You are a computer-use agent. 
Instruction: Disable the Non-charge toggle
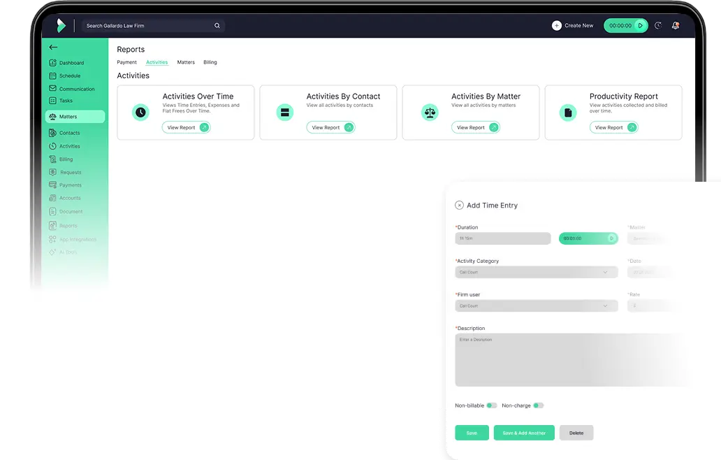point(539,405)
